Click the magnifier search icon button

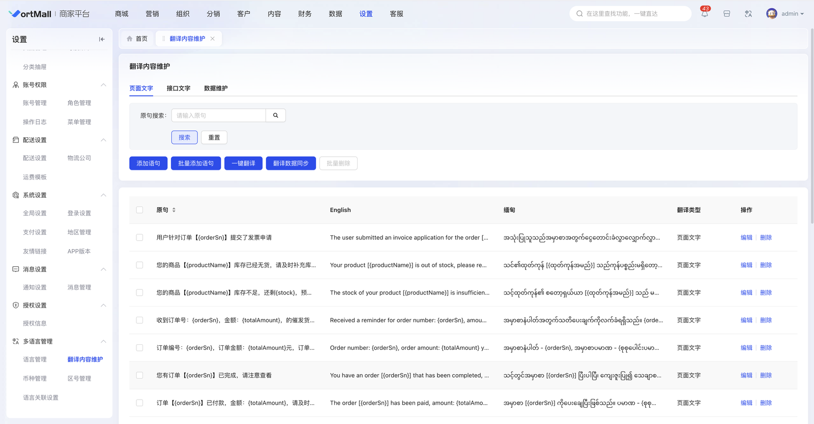pos(276,115)
